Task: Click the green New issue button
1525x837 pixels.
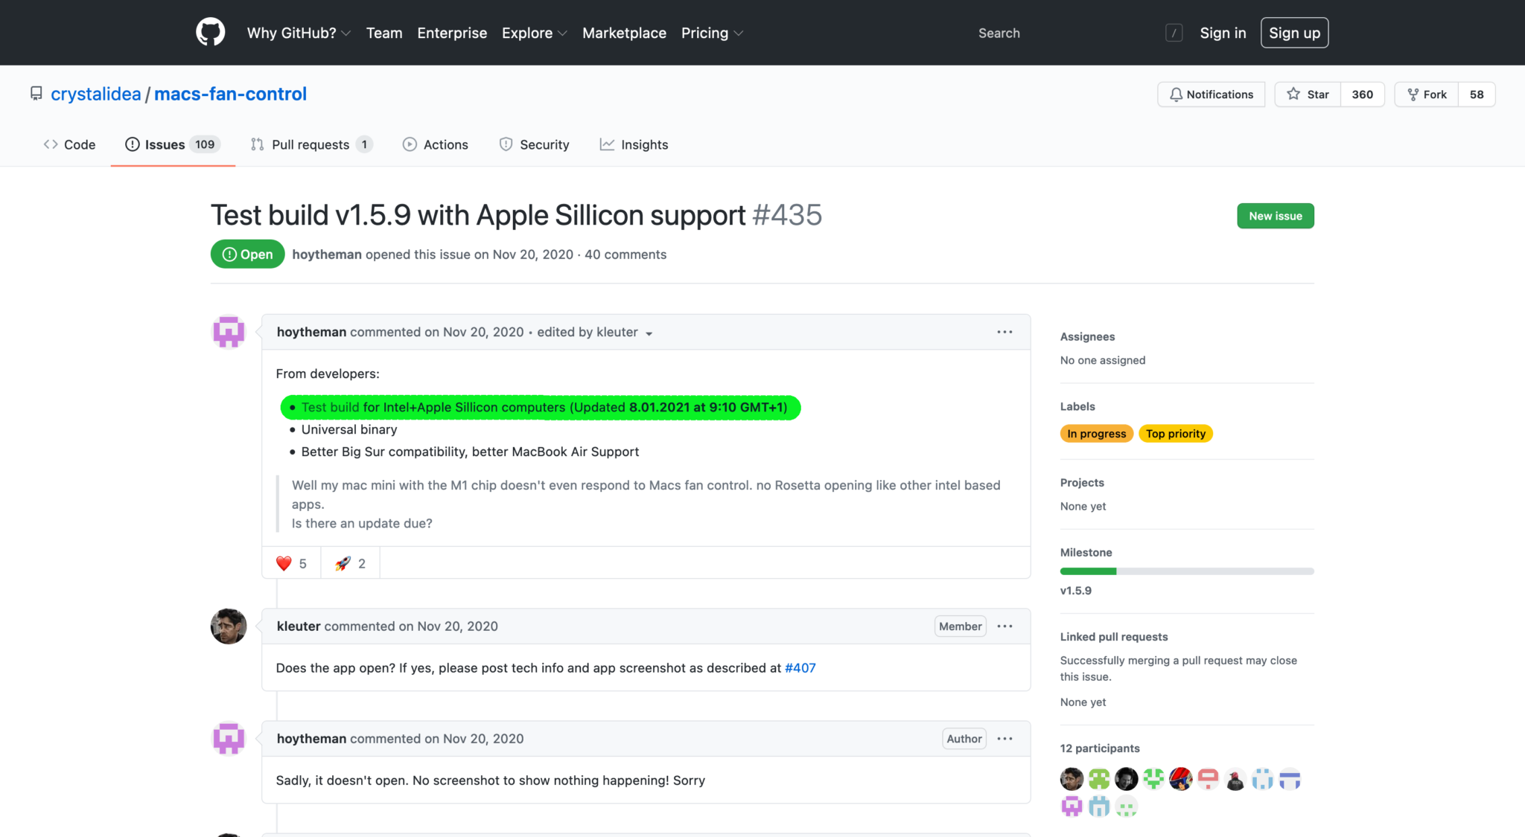Action: coord(1276,216)
